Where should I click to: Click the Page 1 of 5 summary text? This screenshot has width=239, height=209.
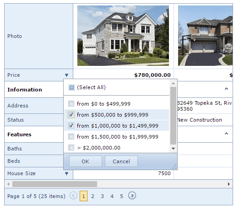point(36,196)
